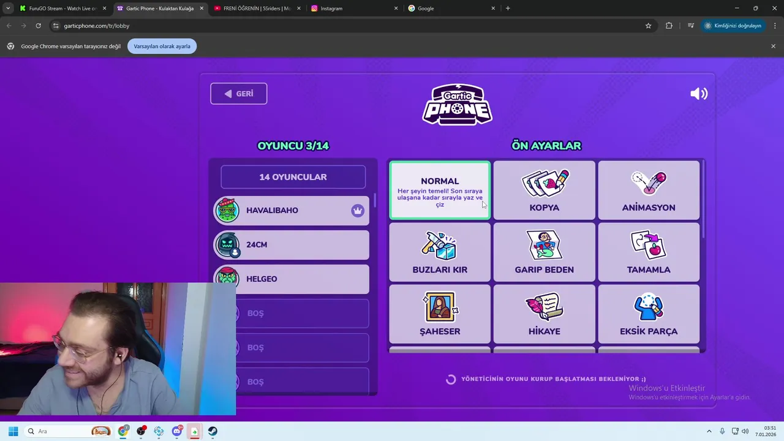Mute the Gartic Phone sound speaker icon
Screen dimensions: 784x441
coord(699,94)
